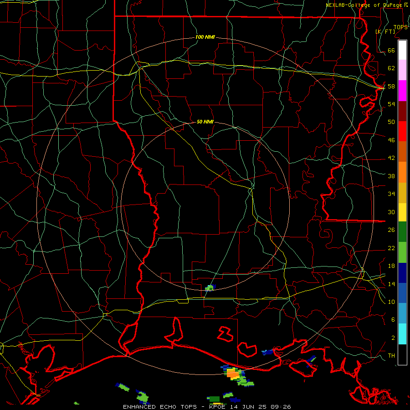Click the "KPOE" station ID in caption
Viewport: 410px width, 410px height.
click(218, 407)
